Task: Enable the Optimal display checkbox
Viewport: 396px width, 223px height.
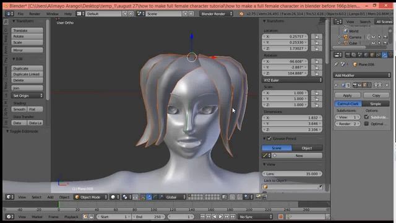Action: tap(366, 124)
